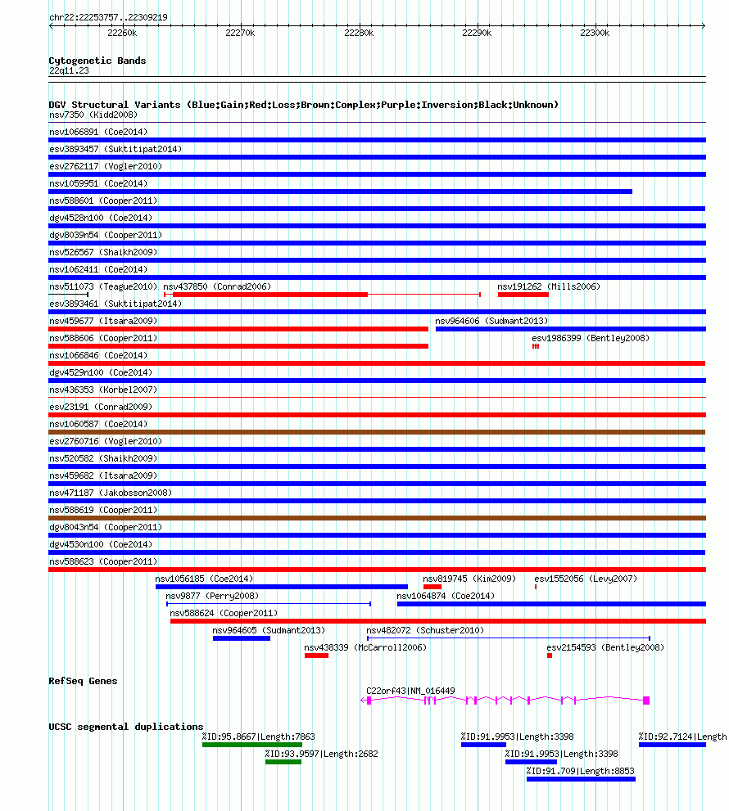Select nsv191262 (Mills2006) label

coord(549,286)
